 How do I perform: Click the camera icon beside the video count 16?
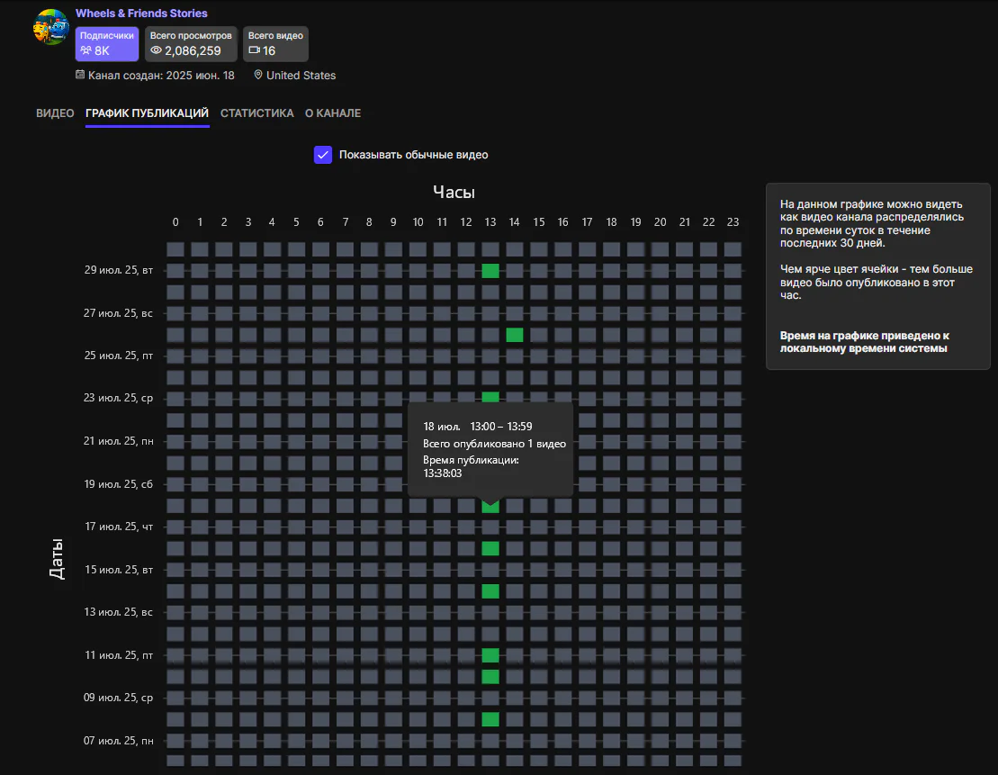pyautogui.click(x=255, y=50)
